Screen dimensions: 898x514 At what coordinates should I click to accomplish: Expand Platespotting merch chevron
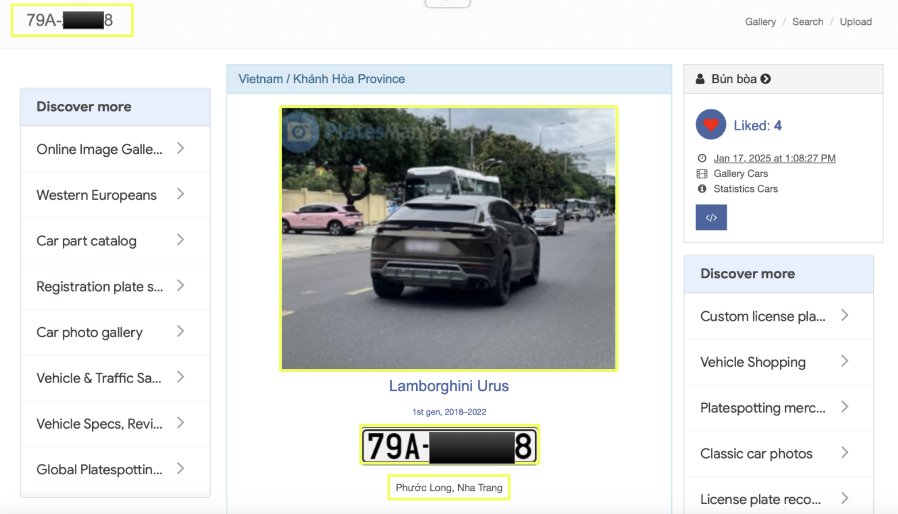click(x=844, y=407)
